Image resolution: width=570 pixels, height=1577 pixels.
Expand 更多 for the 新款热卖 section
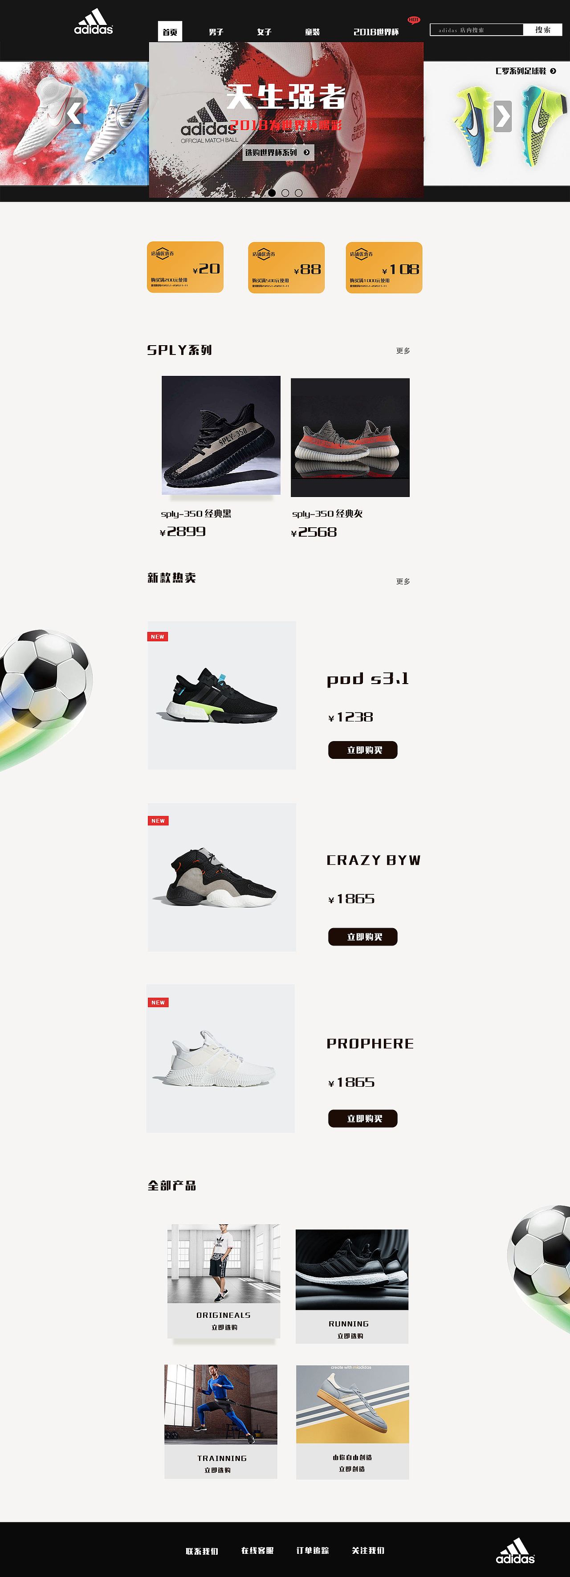pyautogui.click(x=403, y=582)
